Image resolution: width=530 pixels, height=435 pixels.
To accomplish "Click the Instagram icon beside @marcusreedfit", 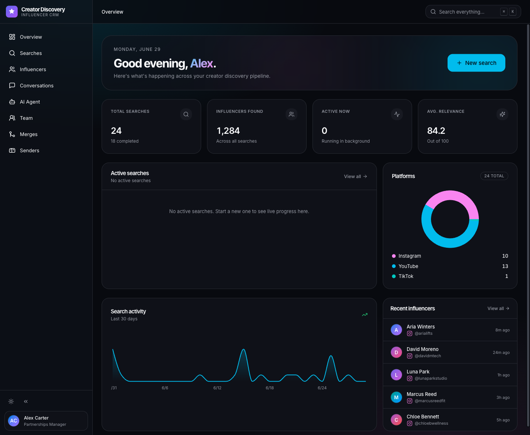I will click(410, 401).
